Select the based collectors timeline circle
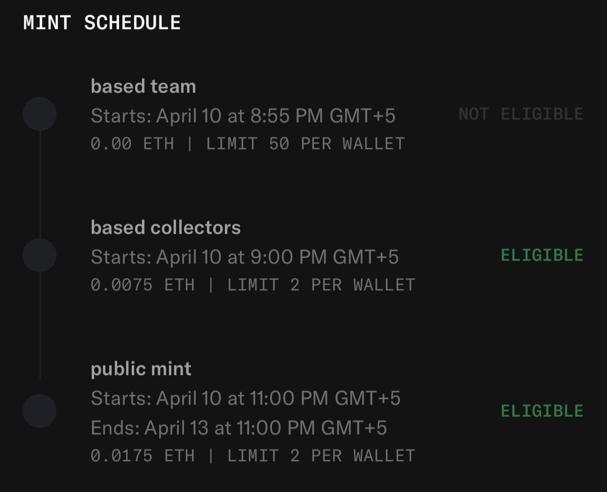The width and height of the screenshot is (607, 492). coord(40,255)
